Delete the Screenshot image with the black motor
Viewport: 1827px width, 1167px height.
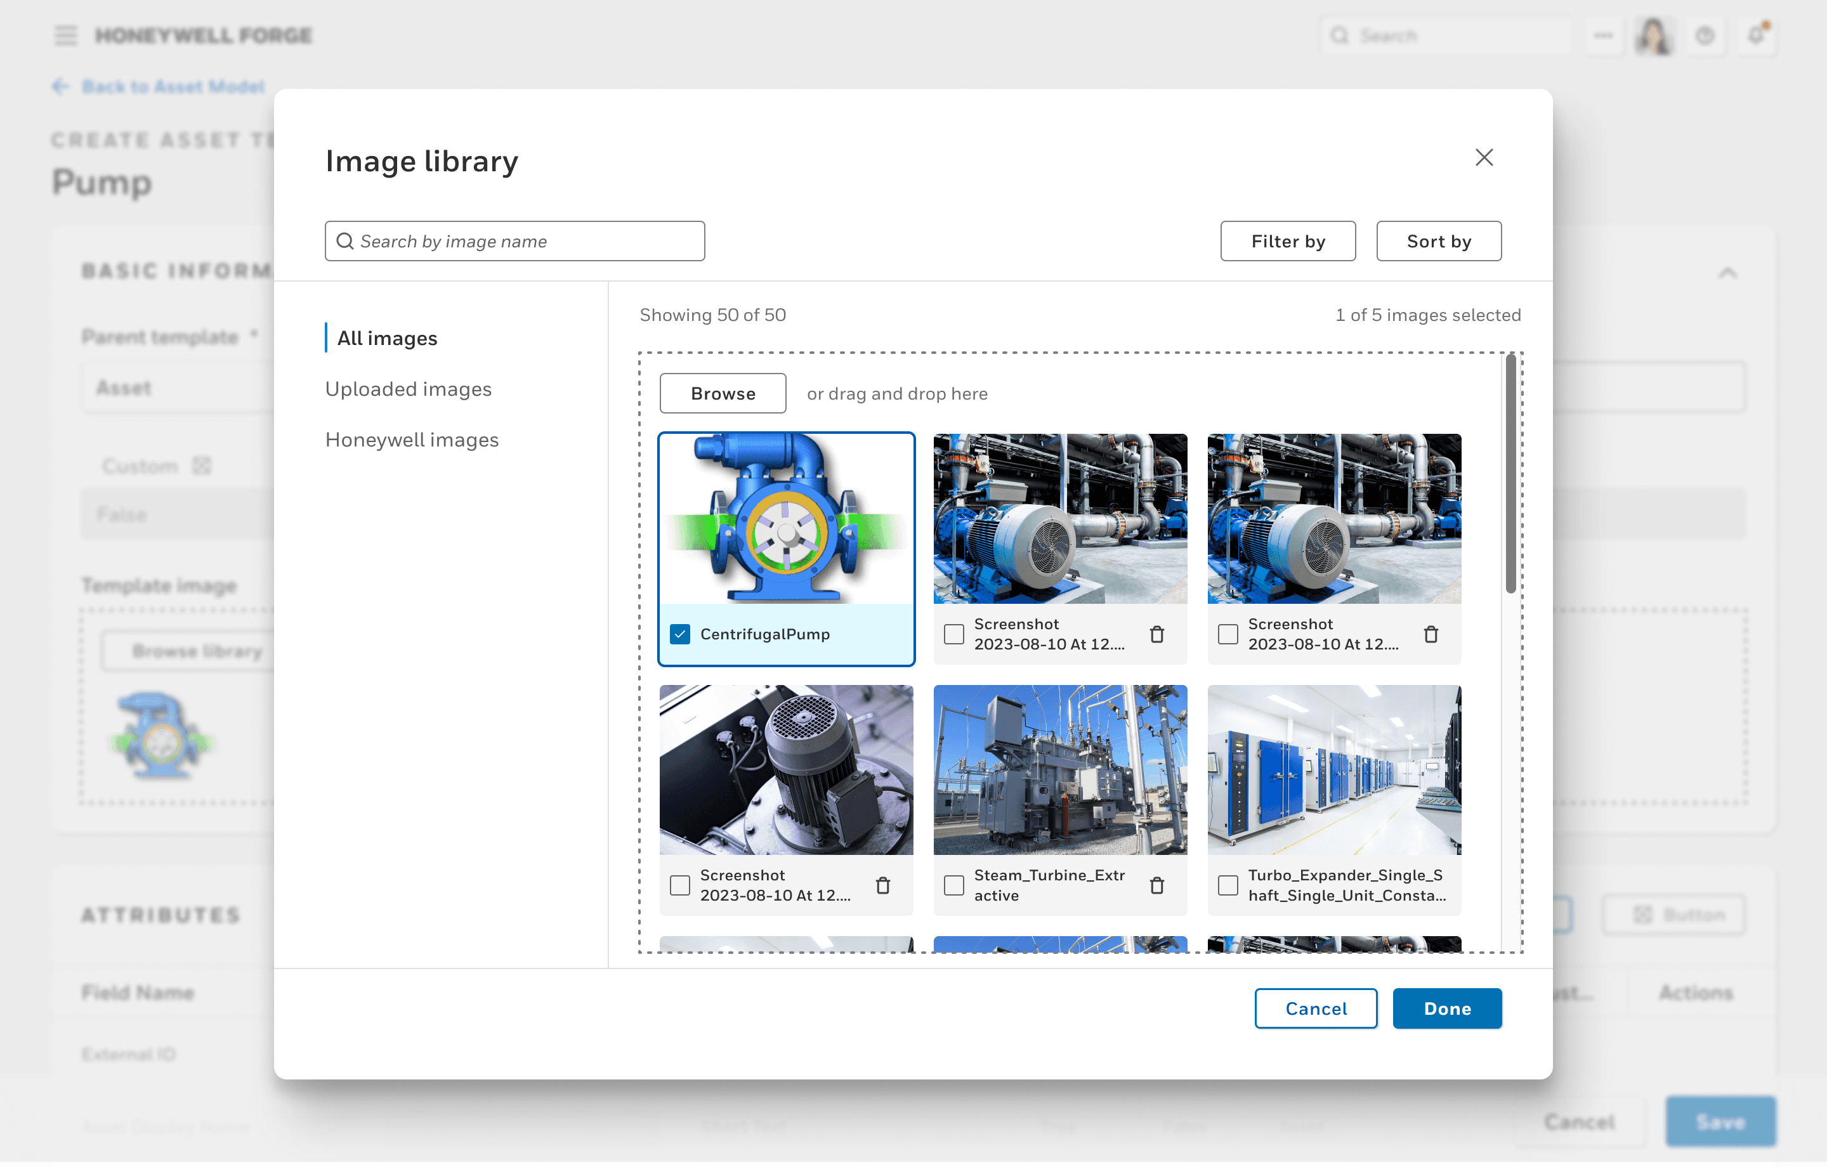click(x=882, y=885)
